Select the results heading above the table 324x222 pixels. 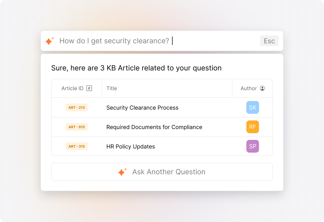pyautogui.click(x=136, y=68)
